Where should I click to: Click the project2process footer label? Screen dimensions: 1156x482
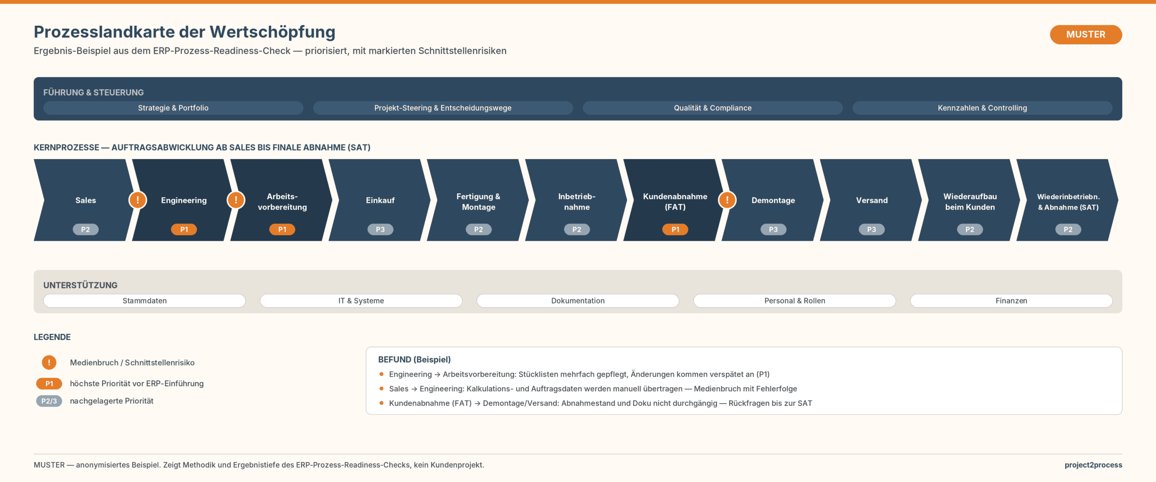click(x=1093, y=465)
